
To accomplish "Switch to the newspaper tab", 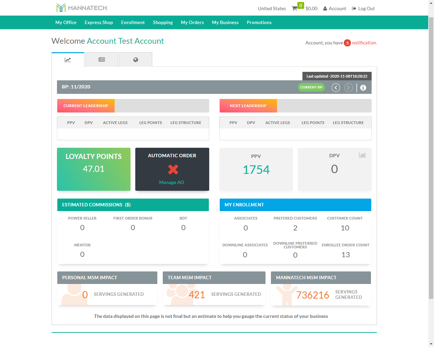I will [102, 60].
